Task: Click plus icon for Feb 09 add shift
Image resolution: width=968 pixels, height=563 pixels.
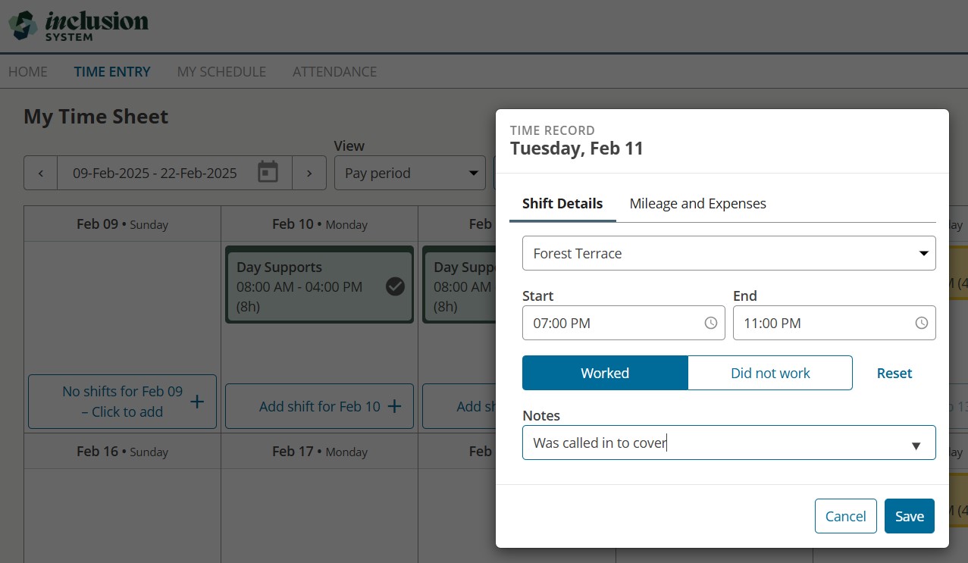Action: coord(197,402)
